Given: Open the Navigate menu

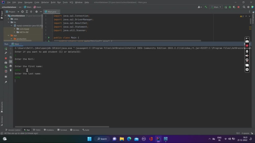Looking at the screenshot, I should click(29, 3).
